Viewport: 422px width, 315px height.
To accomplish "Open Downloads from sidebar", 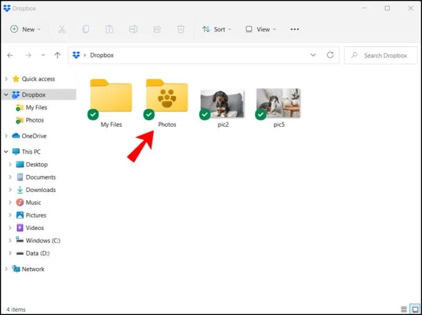I will point(40,190).
